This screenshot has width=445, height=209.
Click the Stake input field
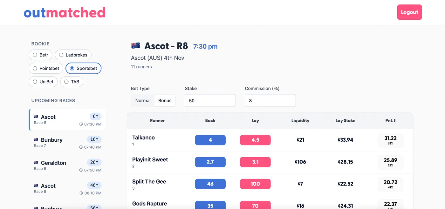(x=210, y=100)
